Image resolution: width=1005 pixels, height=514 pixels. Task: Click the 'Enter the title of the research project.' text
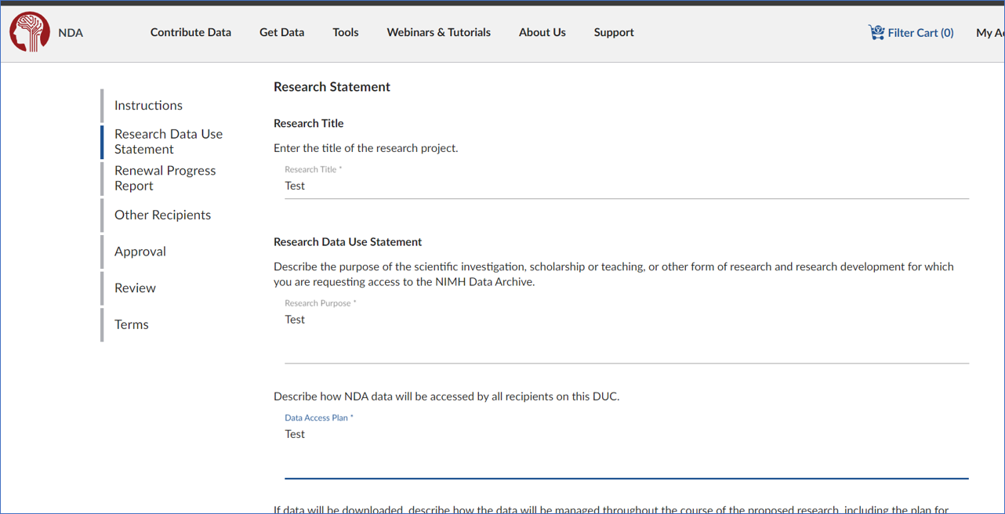tap(365, 148)
